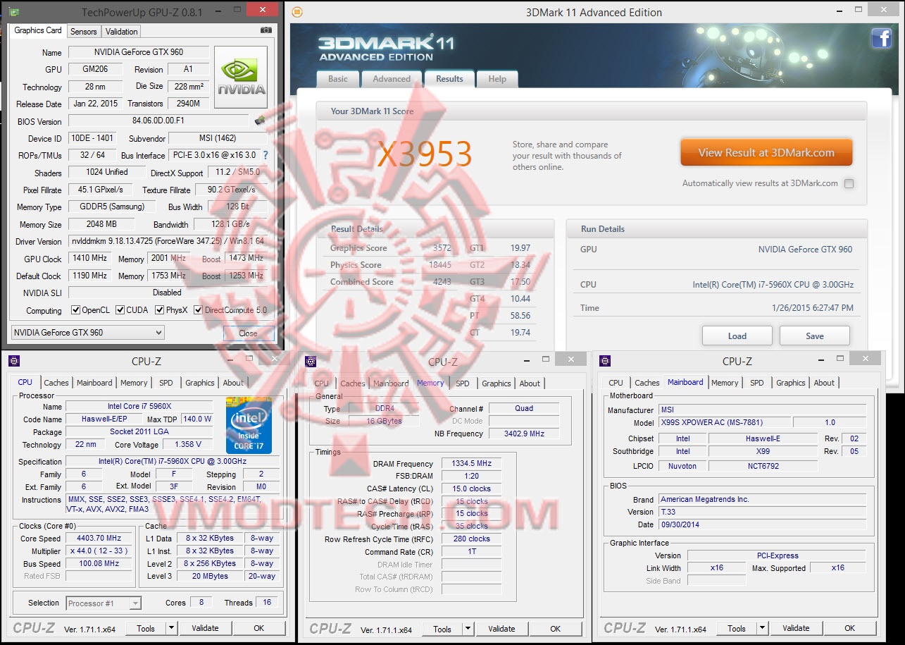Image resolution: width=905 pixels, height=645 pixels.
Task: Toggle the DirectCompute 5.0 checkbox
Action: (199, 310)
